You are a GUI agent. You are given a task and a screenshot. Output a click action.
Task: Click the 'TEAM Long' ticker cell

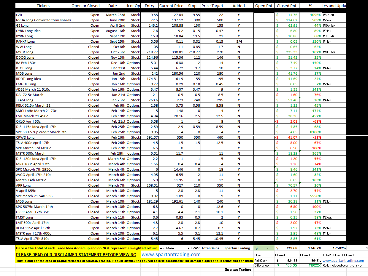(43, 100)
